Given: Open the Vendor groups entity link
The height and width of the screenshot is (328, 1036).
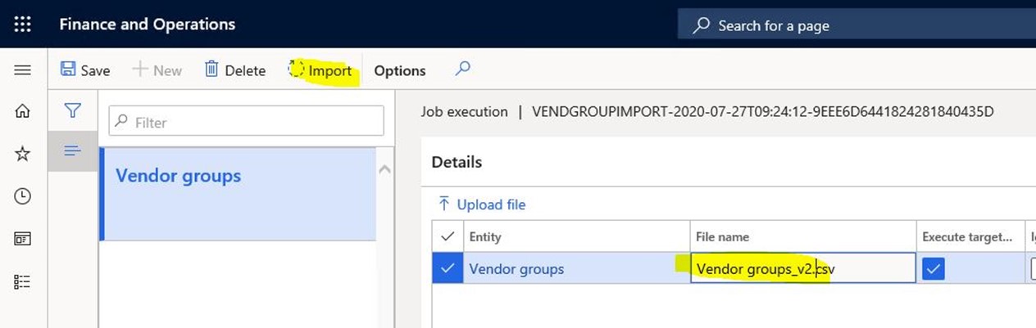Looking at the screenshot, I should coord(516,268).
